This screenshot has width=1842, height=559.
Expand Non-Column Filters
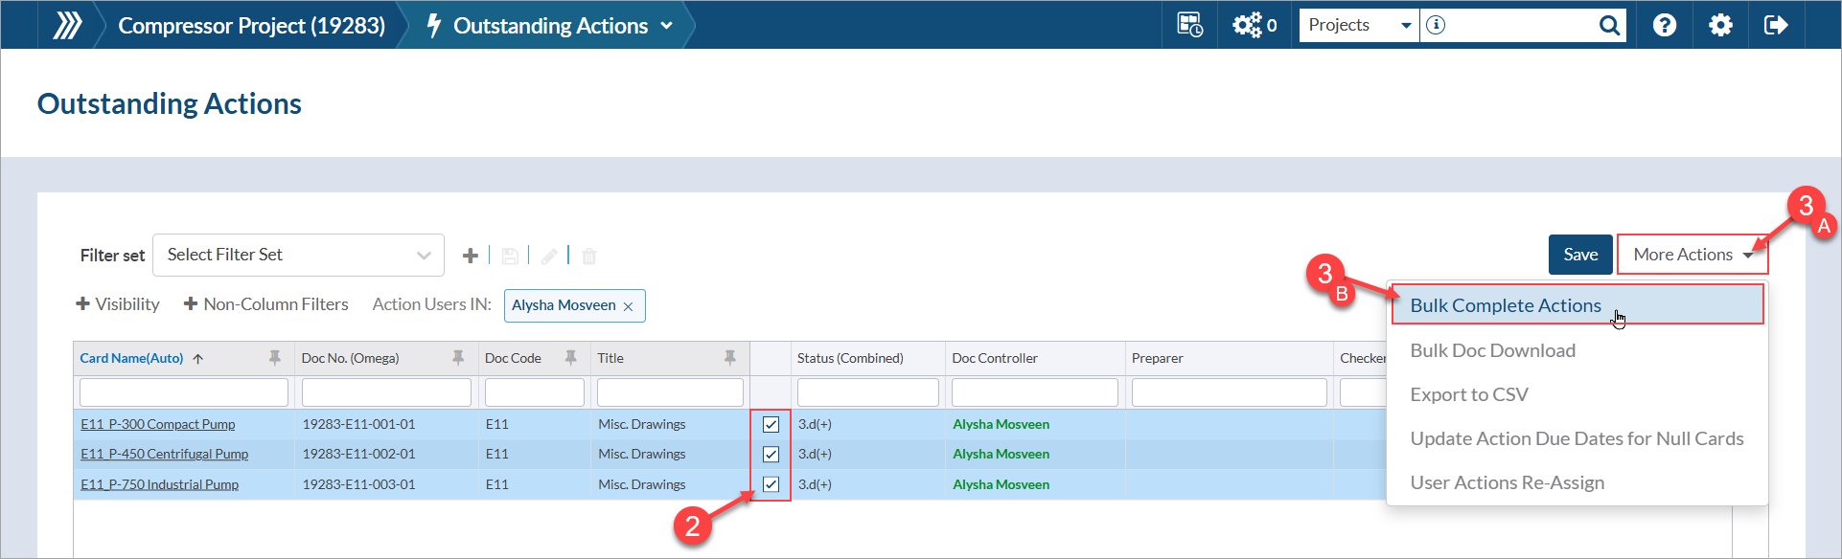click(266, 304)
